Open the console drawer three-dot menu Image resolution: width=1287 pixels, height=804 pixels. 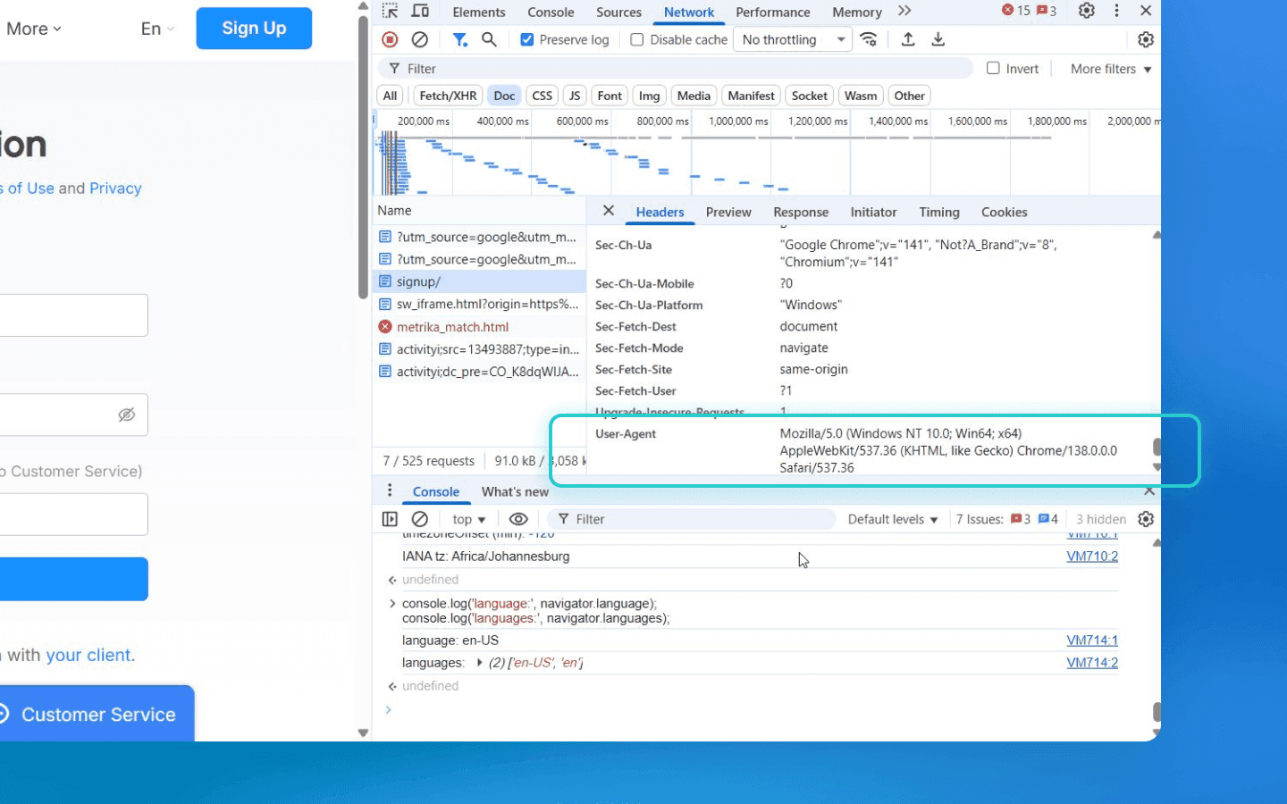pyautogui.click(x=390, y=490)
